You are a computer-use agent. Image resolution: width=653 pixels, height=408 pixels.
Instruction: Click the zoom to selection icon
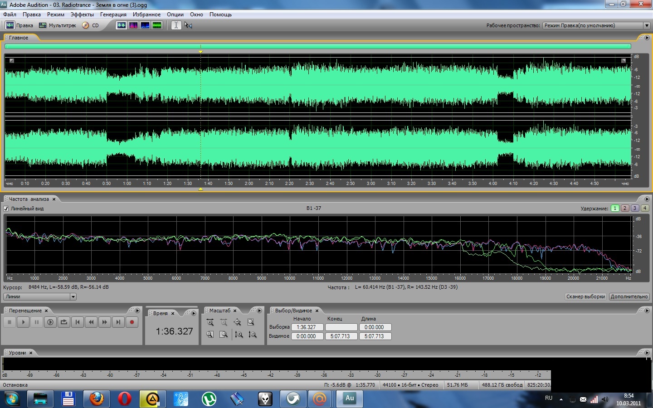[x=251, y=322]
